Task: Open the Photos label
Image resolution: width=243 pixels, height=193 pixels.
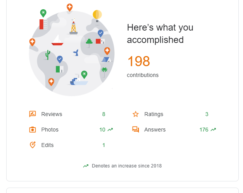Action: (x=50, y=130)
